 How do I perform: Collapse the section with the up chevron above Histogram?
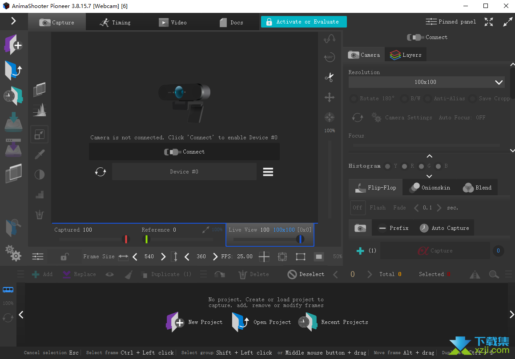(x=429, y=156)
